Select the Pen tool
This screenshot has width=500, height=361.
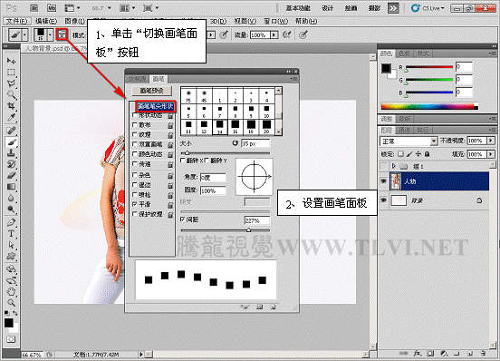click(11, 222)
